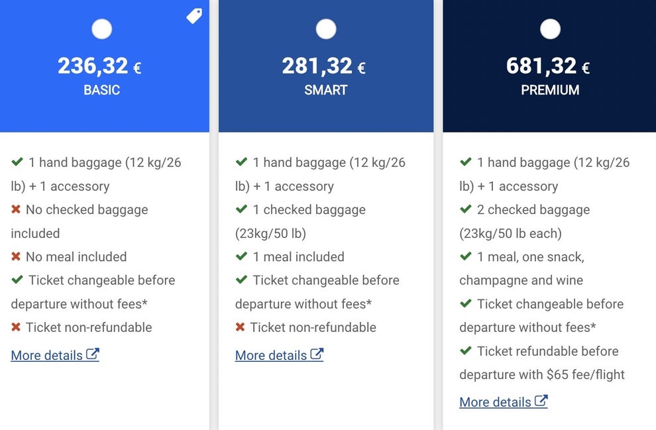Click external link icon in BASIC column
Image resolution: width=656 pixels, height=430 pixels.
(x=93, y=354)
